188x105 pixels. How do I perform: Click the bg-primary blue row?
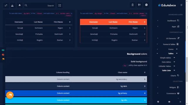click(x=76, y=93)
